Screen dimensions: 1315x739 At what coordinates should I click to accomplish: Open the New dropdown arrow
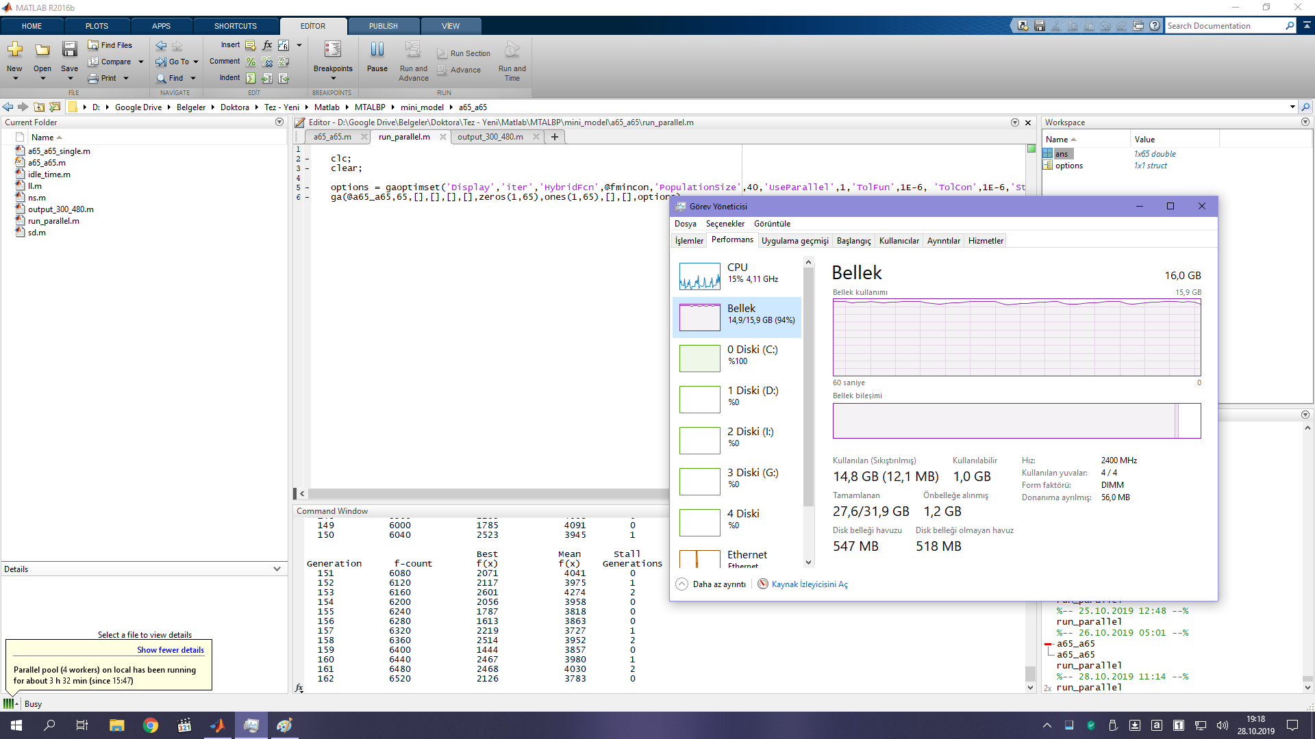pos(15,79)
